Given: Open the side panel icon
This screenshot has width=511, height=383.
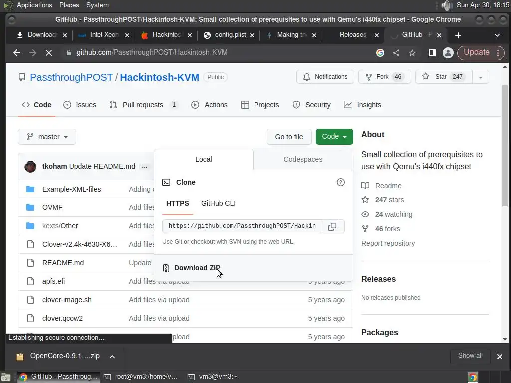Looking at the screenshot, I should [x=432, y=53].
